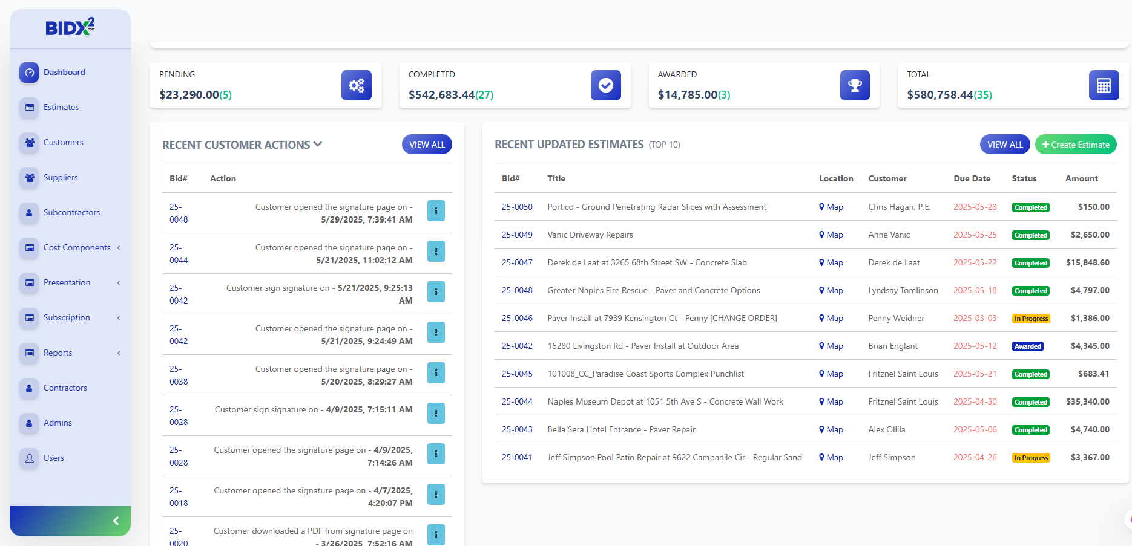Click the Contractors user icon
The image size is (1132, 546).
coord(29,388)
